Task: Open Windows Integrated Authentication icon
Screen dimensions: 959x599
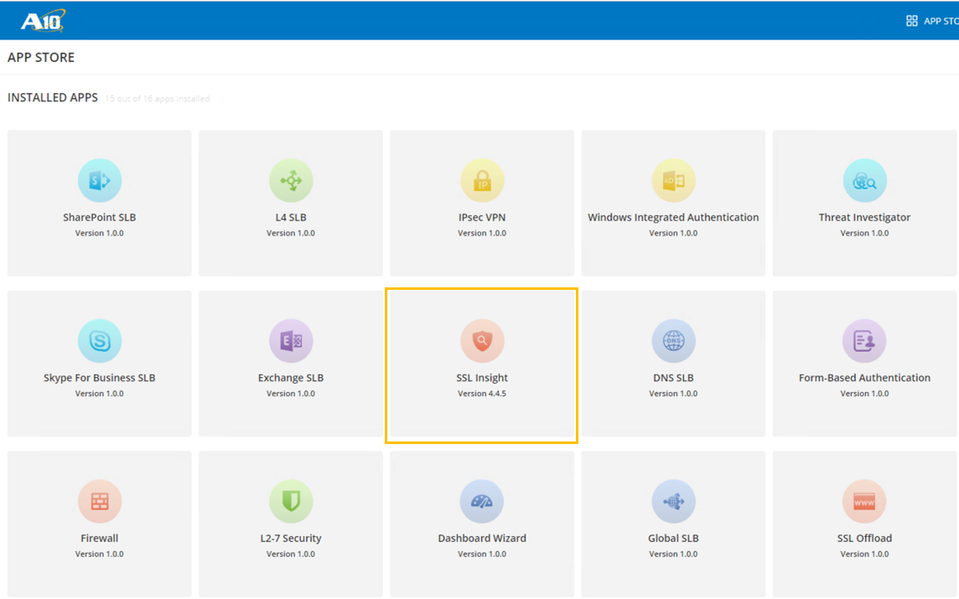Action: [x=673, y=180]
